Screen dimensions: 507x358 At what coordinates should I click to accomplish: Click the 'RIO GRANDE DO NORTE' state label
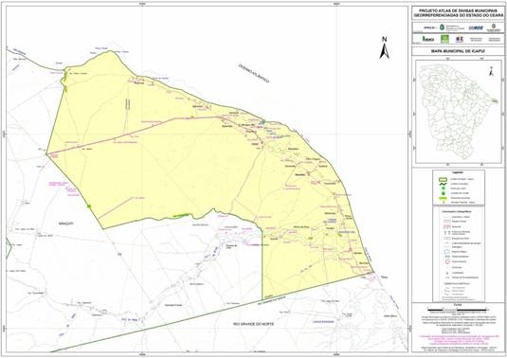[253, 324]
